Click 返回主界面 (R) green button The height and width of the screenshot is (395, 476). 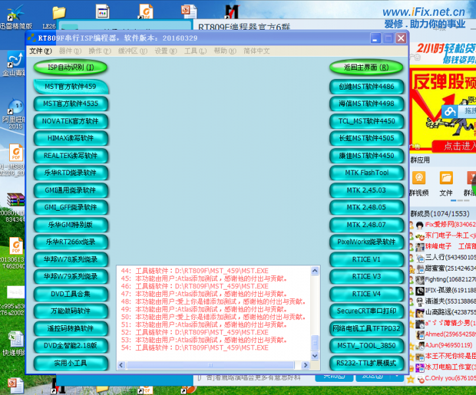point(367,67)
